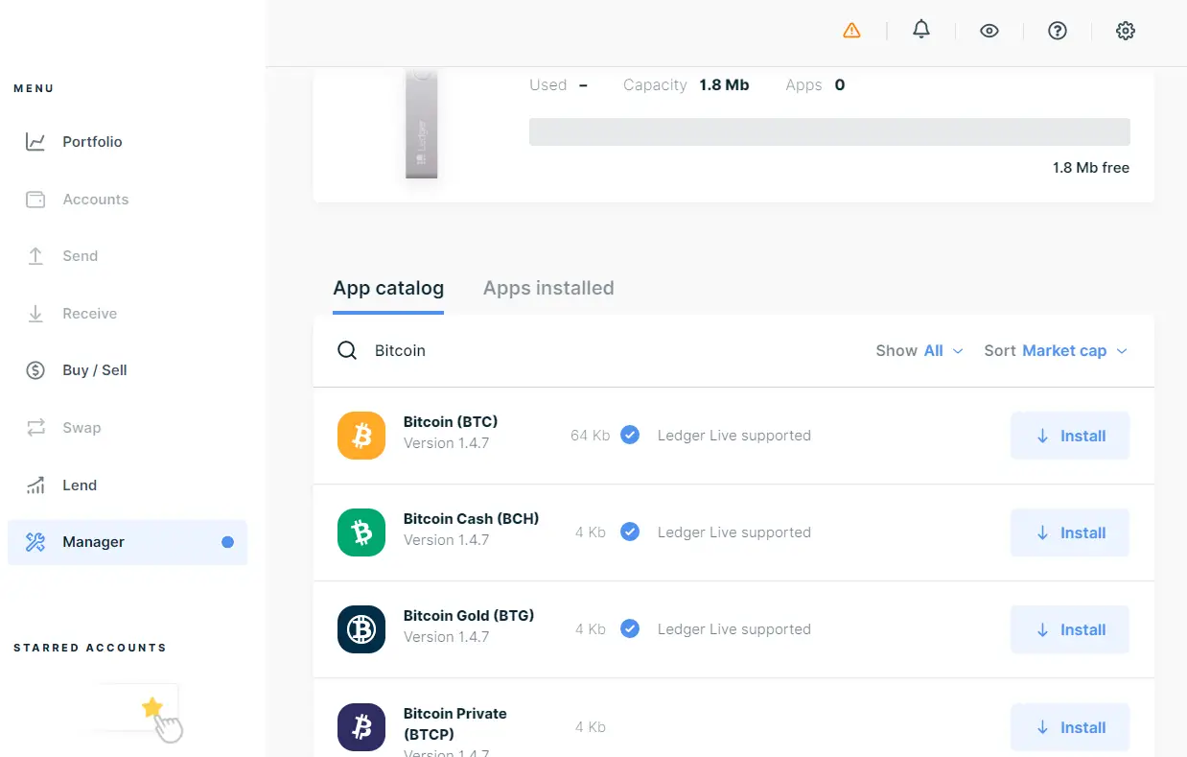
Task: Click the magnifier search icon
Action: coord(347,351)
